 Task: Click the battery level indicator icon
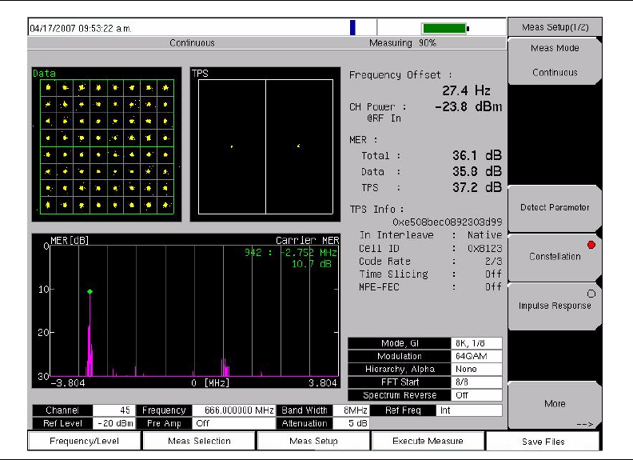tap(445, 28)
